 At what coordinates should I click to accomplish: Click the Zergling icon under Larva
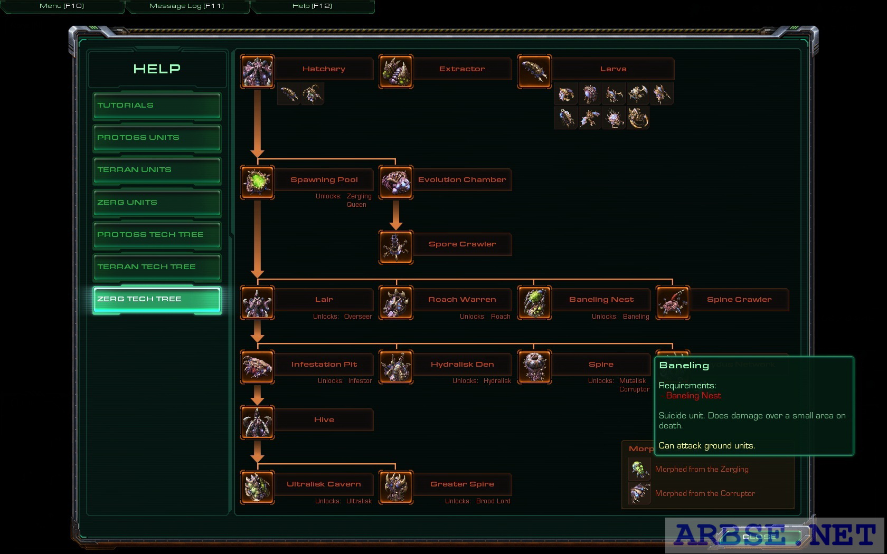coord(614,94)
